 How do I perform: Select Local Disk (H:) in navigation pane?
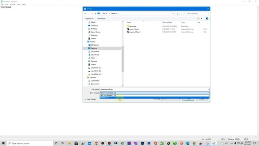(x=96, y=74)
